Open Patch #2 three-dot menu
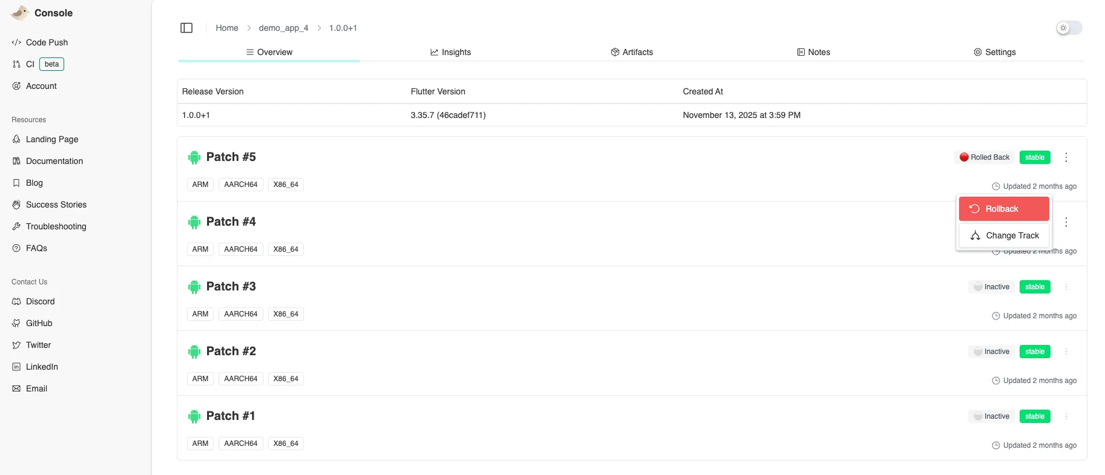This screenshot has width=1105, height=475. 1066,352
